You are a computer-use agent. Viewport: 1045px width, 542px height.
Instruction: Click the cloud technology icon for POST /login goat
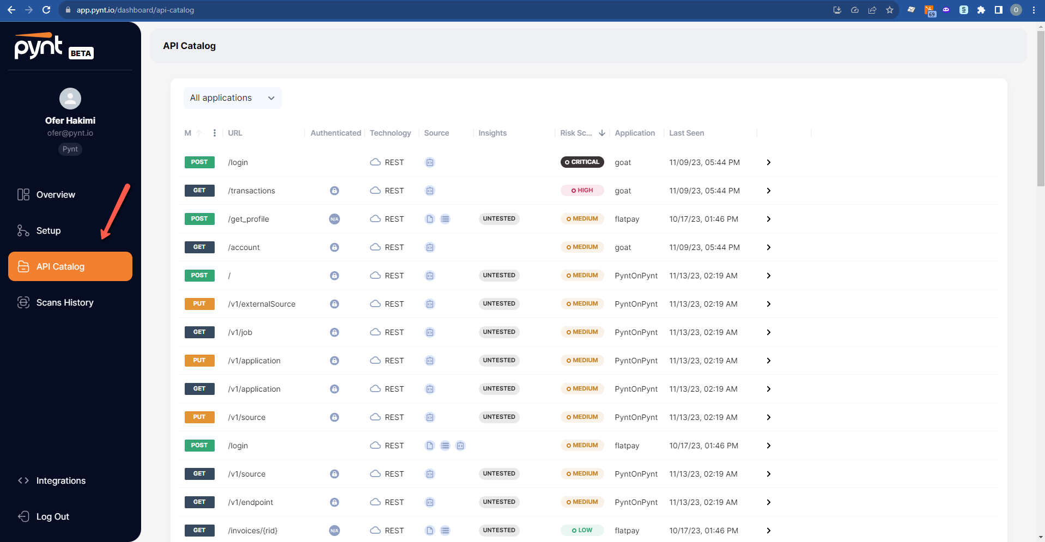pyautogui.click(x=375, y=162)
